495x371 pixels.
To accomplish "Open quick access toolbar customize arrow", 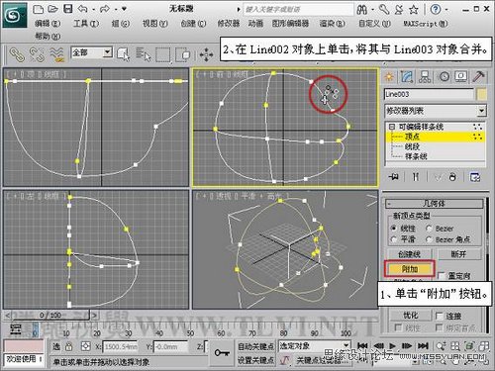I will tap(124, 9).
